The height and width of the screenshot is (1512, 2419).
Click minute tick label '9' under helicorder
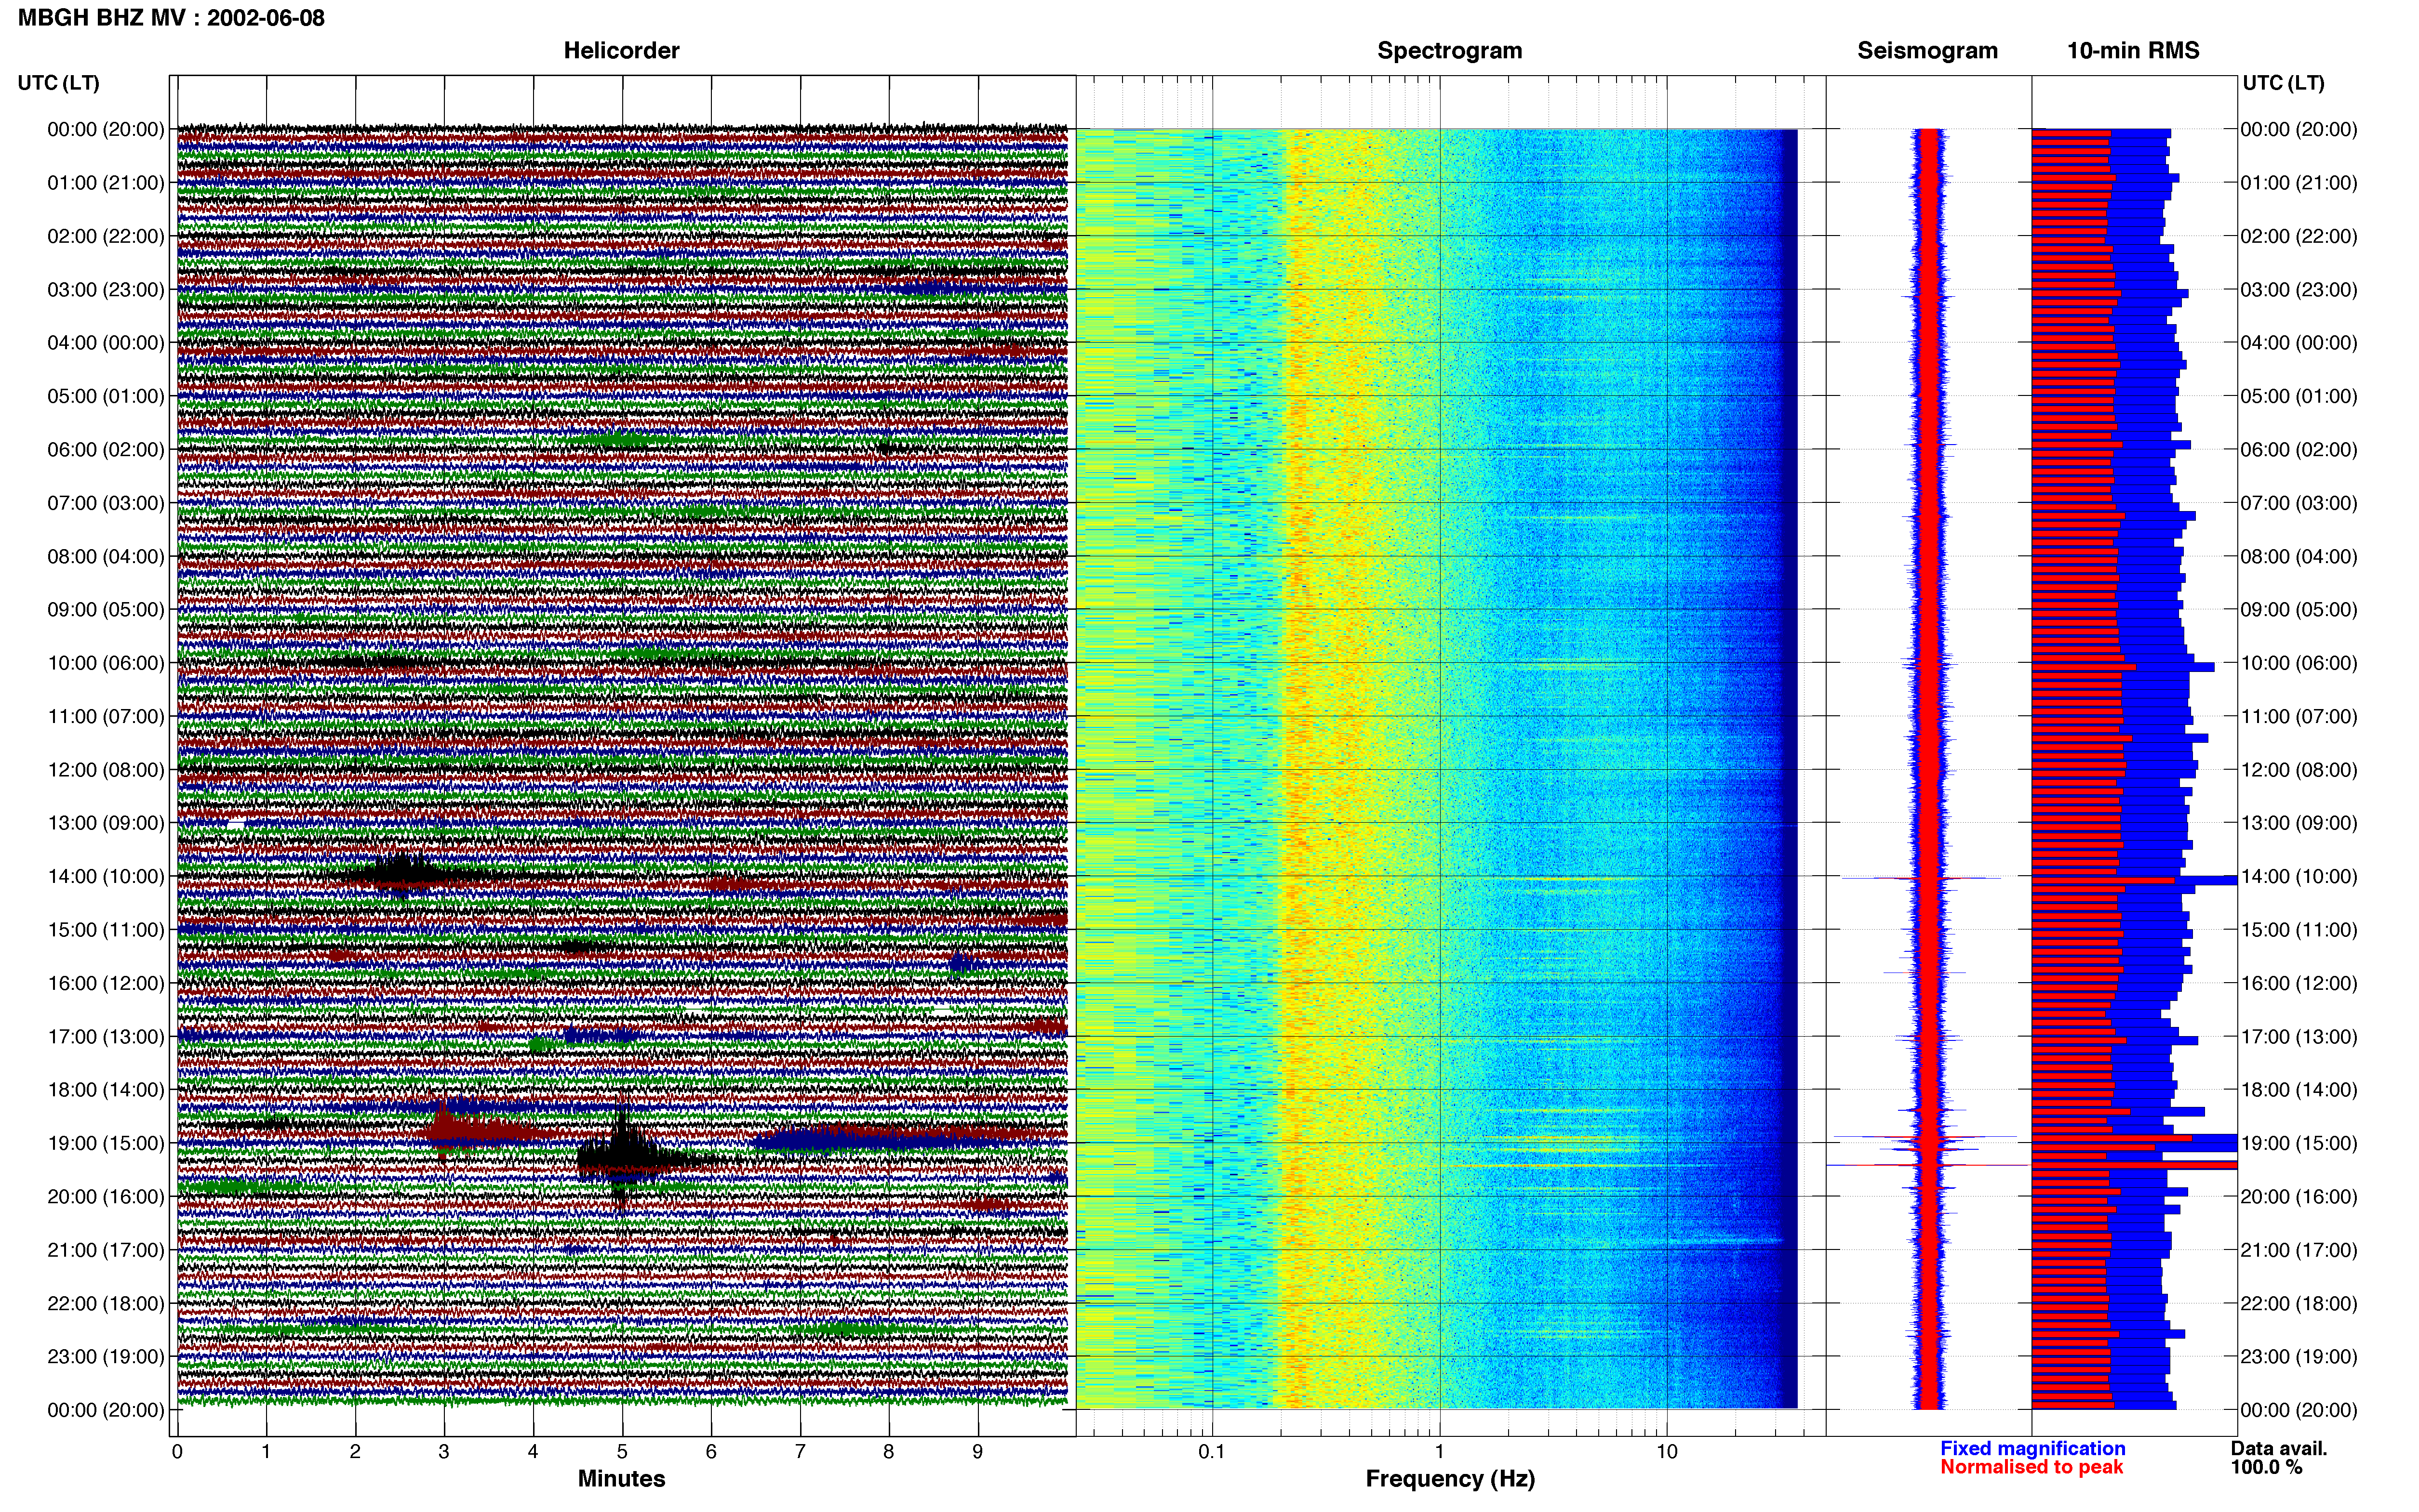coord(977,1451)
